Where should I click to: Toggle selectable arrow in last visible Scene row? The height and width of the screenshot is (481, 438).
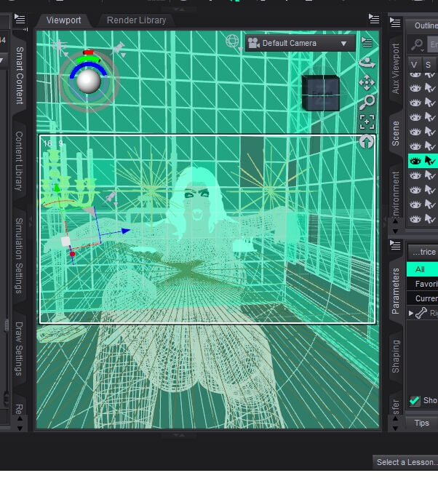pyautogui.click(x=430, y=219)
